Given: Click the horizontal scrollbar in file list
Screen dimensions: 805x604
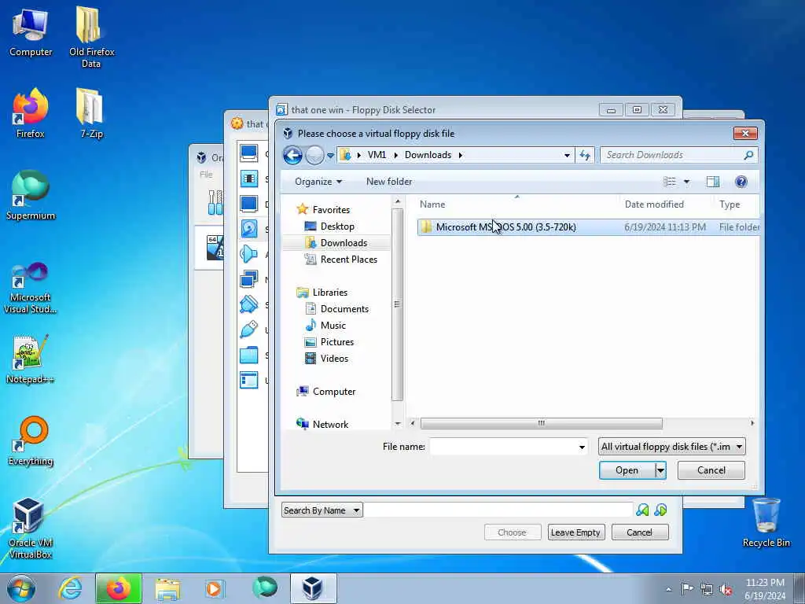Looking at the screenshot, I should 541,423.
